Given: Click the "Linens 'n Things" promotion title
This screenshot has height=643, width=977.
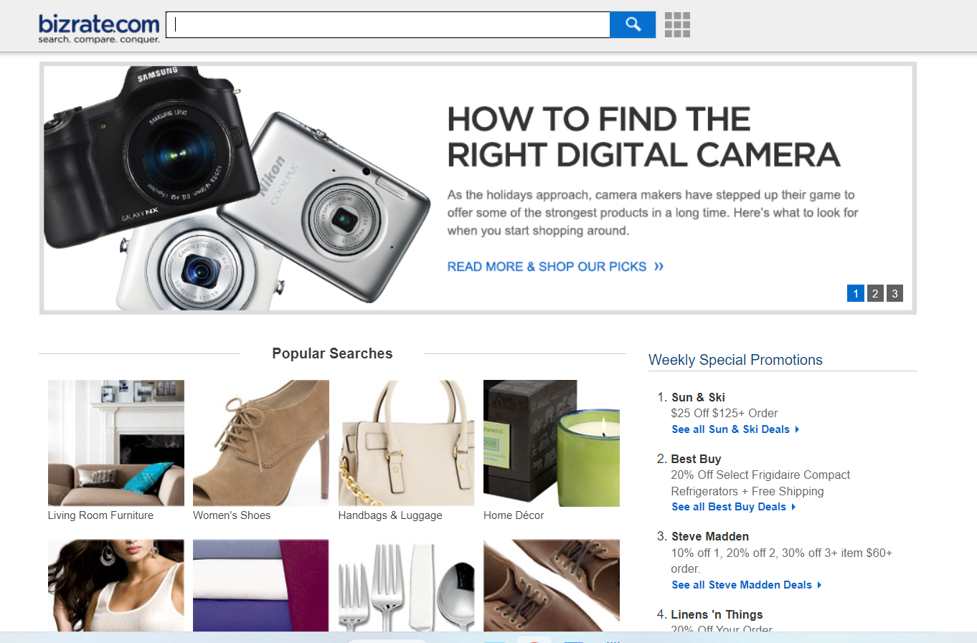Looking at the screenshot, I should click(x=717, y=614).
